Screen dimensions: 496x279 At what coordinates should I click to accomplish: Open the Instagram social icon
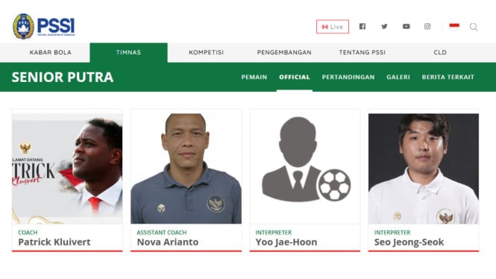(427, 27)
